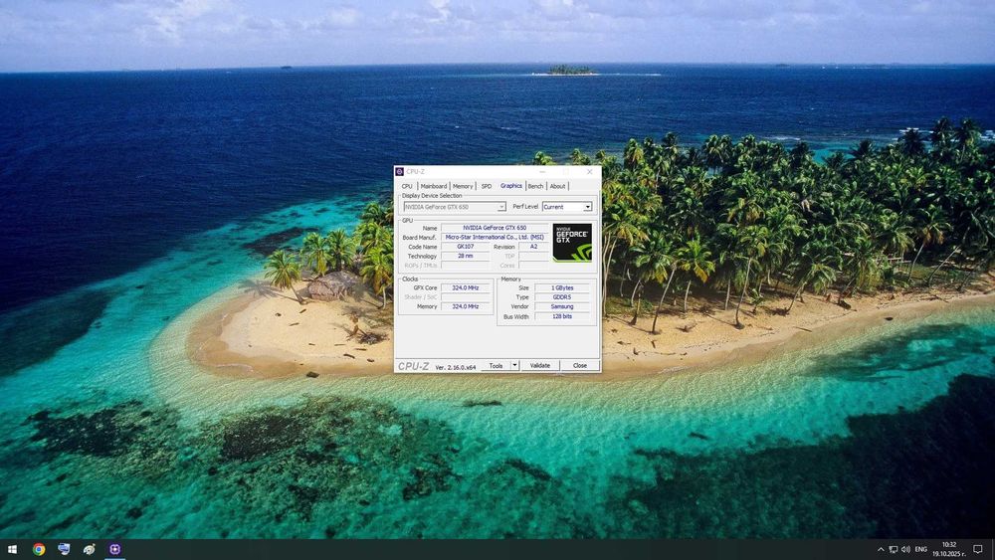
Task: Open the network status tray icon
Action: click(893, 549)
